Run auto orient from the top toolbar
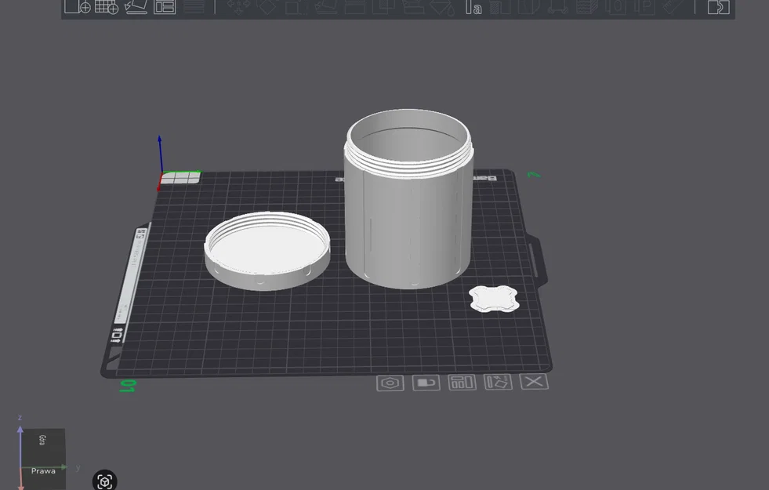The width and height of the screenshot is (769, 490). [136, 7]
